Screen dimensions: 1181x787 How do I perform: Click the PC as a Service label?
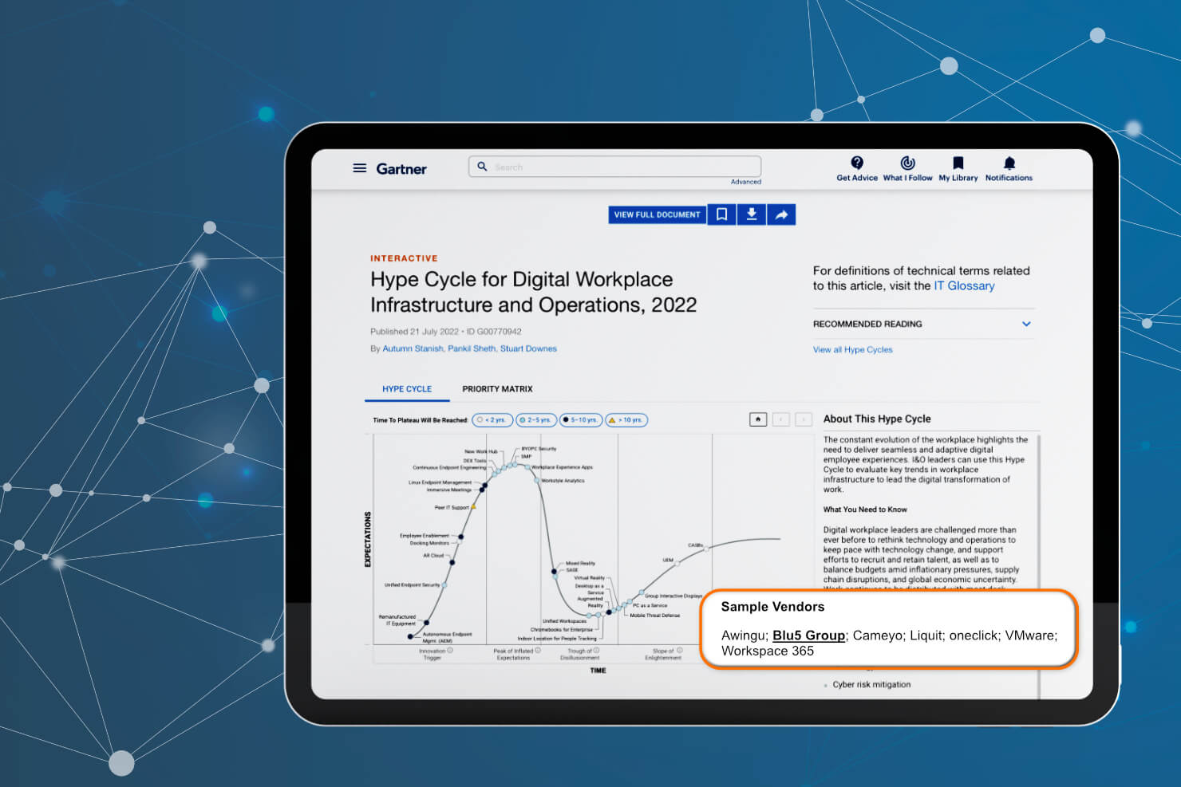point(650,605)
